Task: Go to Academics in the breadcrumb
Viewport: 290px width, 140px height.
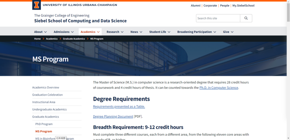Action: (x=52, y=39)
